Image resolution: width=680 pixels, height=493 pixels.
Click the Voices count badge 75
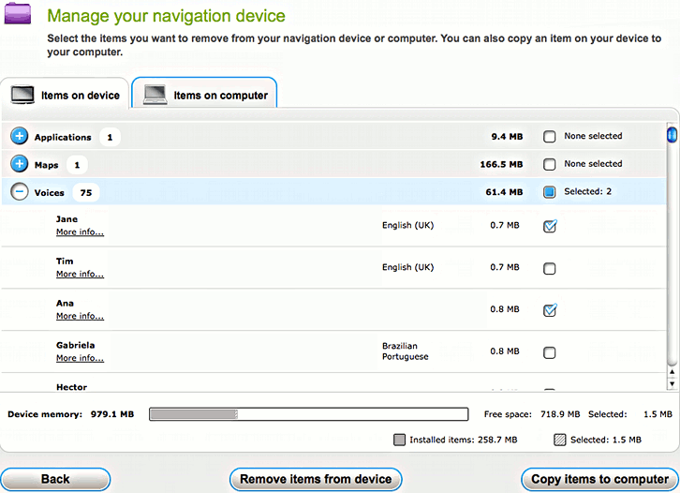(86, 193)
